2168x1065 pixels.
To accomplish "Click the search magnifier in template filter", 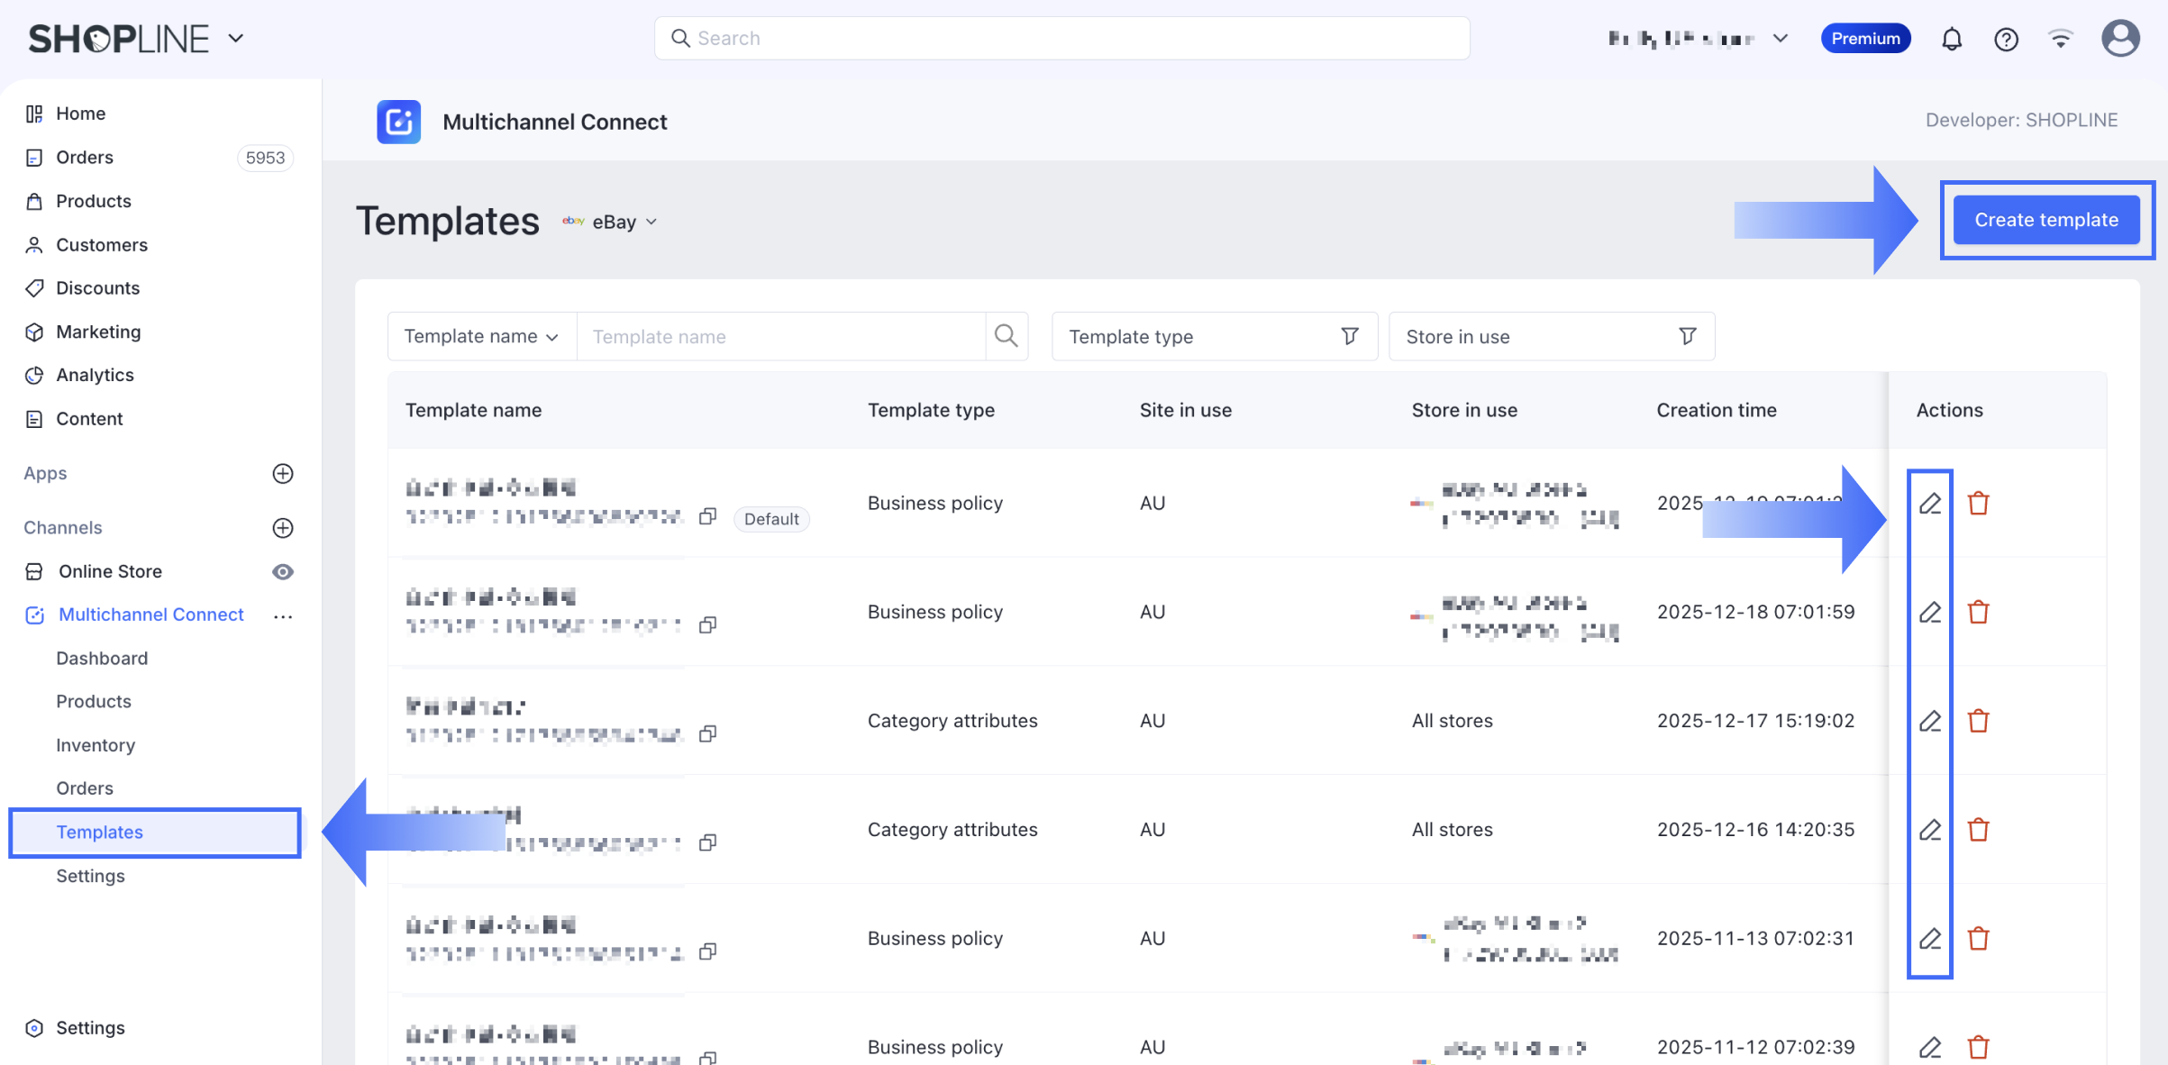I will pyautogui.click(x=1006, y=336).
